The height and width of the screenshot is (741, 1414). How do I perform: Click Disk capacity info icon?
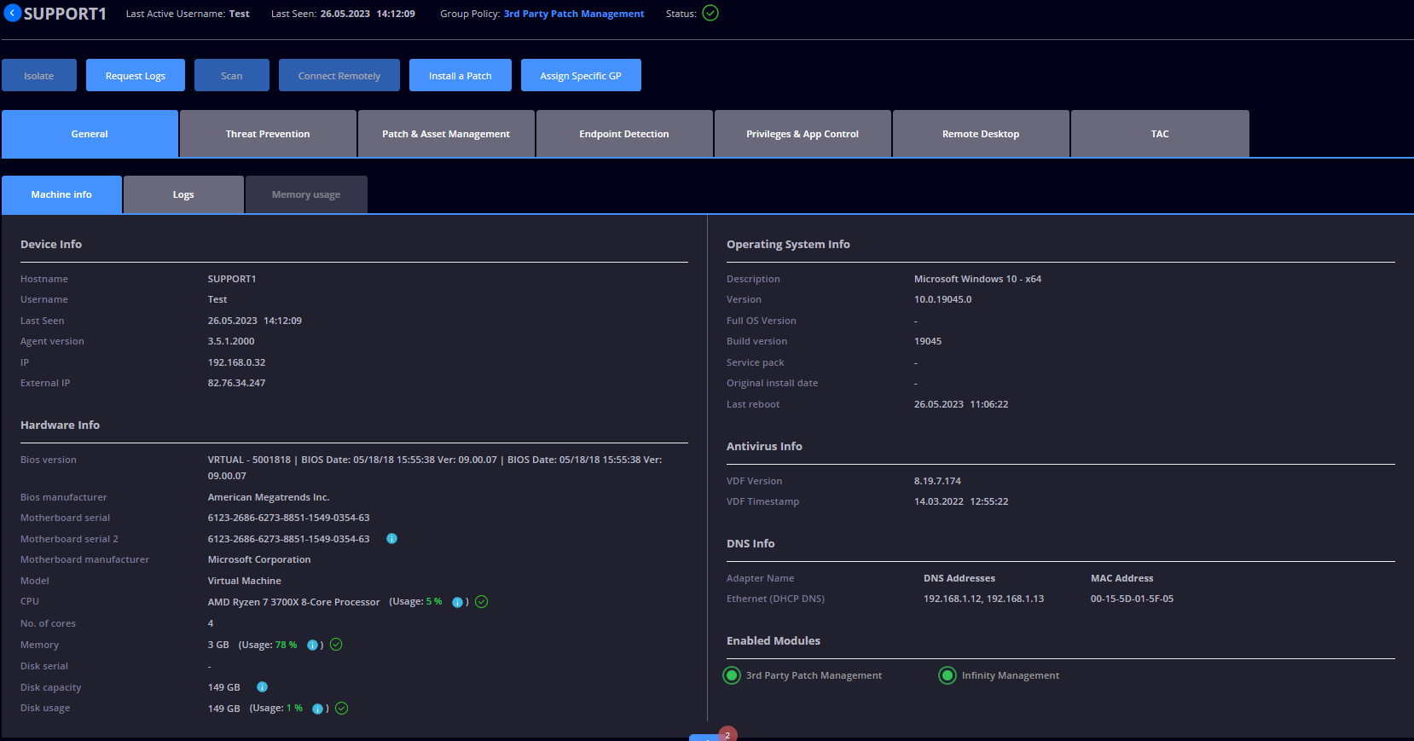(x=263, y=686)
